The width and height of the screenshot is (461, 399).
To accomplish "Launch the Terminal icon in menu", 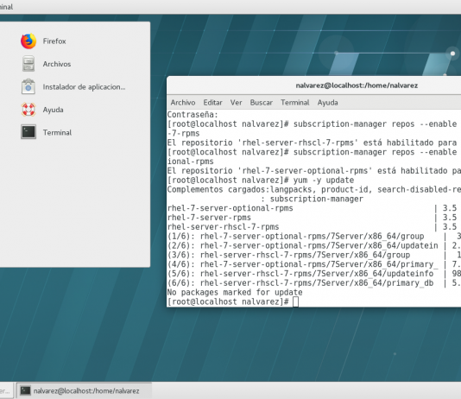I will pyautogui.click(x=28, y=132).
